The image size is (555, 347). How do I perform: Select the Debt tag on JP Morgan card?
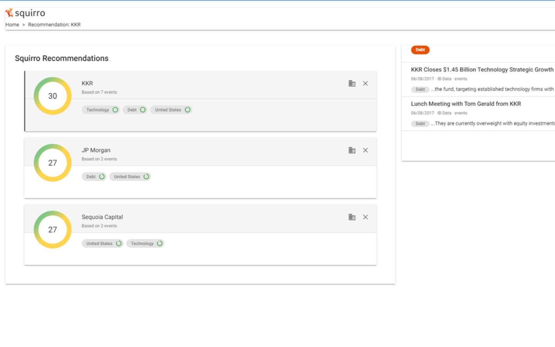tap(94, 177)
